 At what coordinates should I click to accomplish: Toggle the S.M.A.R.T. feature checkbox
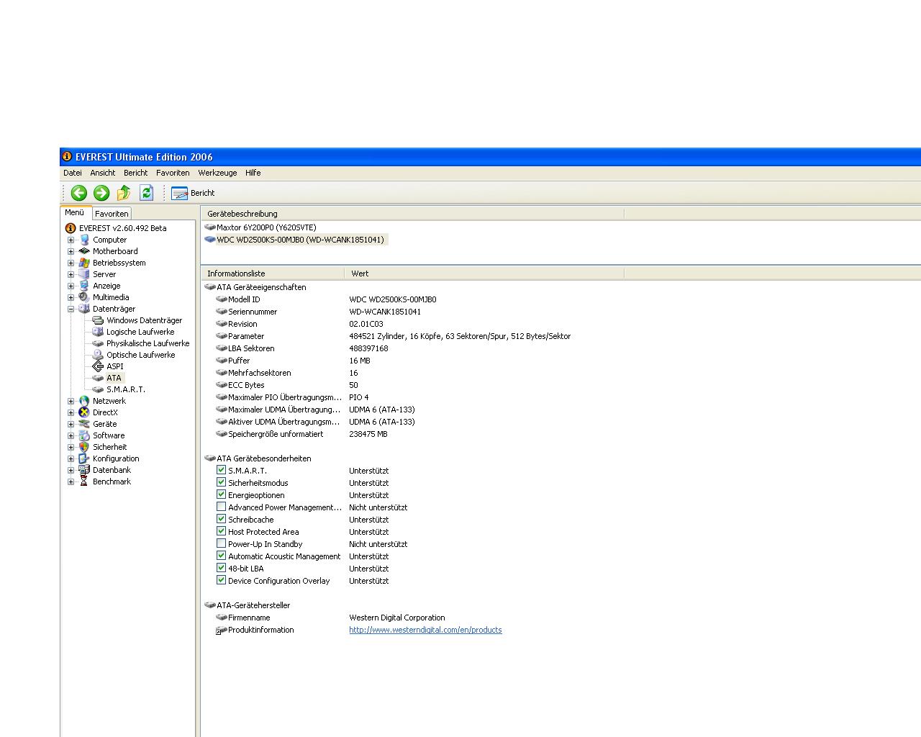pyautogui.click(x=222, y=470)
